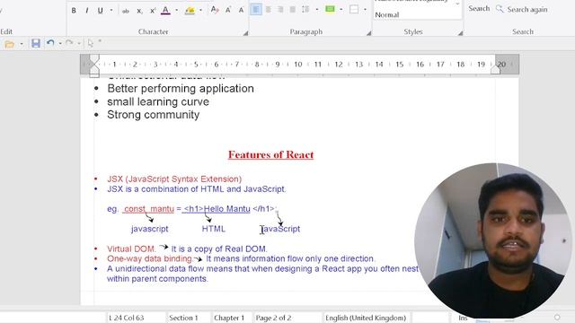Click the 'Strong community' bullet line
The height and width of the screenshot is (323, 575).
pos(154,115)
